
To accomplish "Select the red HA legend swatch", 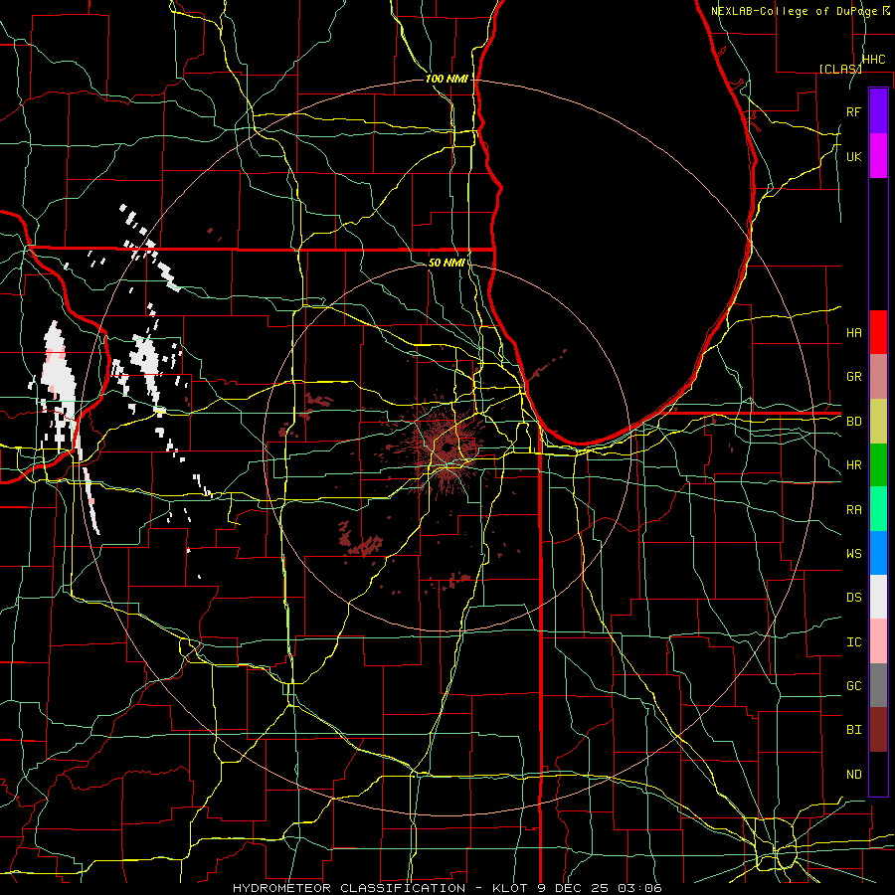I will coord(878,332).
